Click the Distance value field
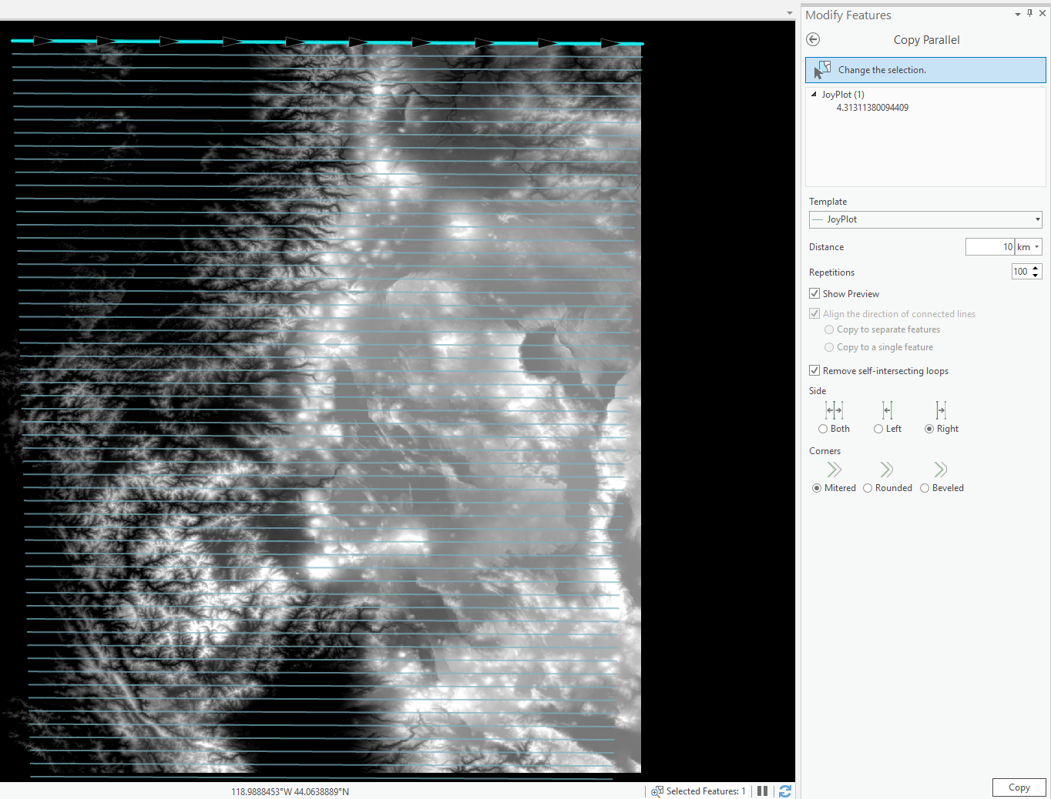 [x=990, y=247]
